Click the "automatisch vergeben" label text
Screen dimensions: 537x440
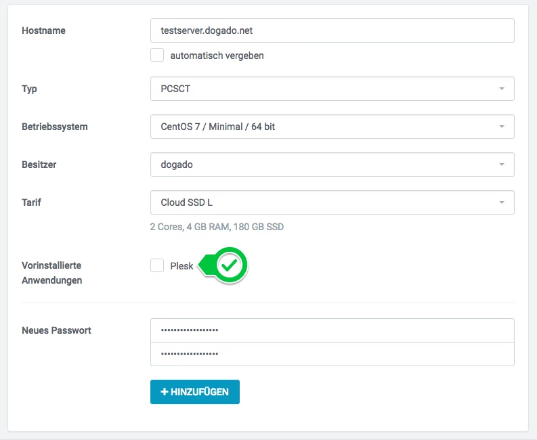(217, 56)
